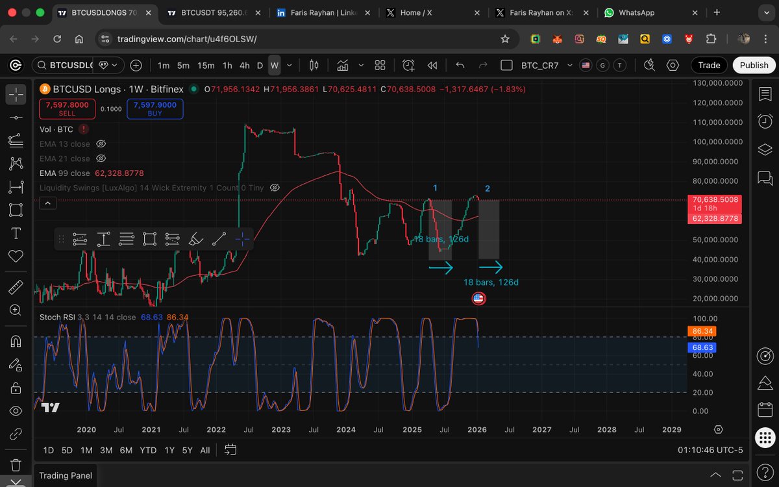Show the EMA 13 indicator

click(x=101, y=144)
